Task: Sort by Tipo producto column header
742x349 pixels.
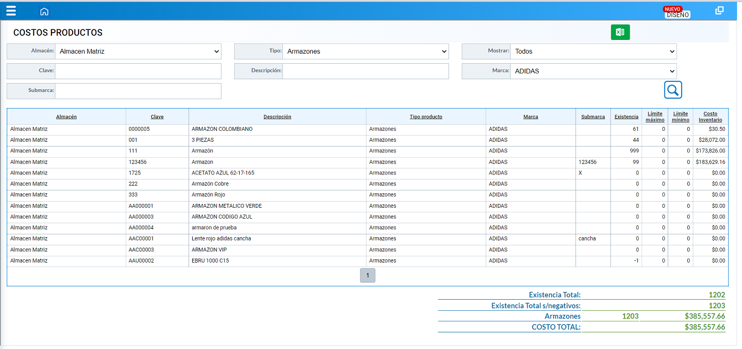Action: click(x=426, y=117)
